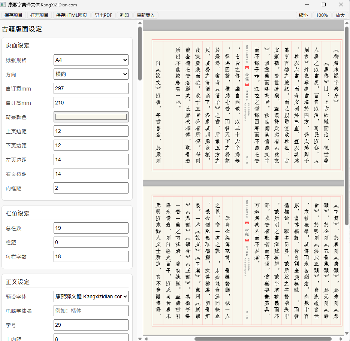Click the 古籍版面设定 heading
This screenshot has height=341, width=350.
coord(22,29)
